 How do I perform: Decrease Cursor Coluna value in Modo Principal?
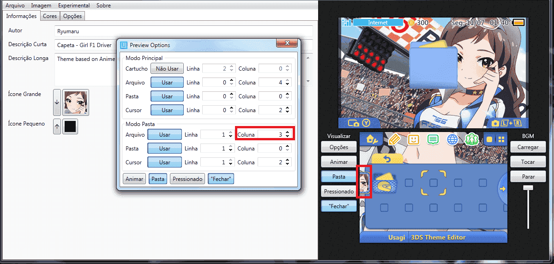tap(288, 113)
